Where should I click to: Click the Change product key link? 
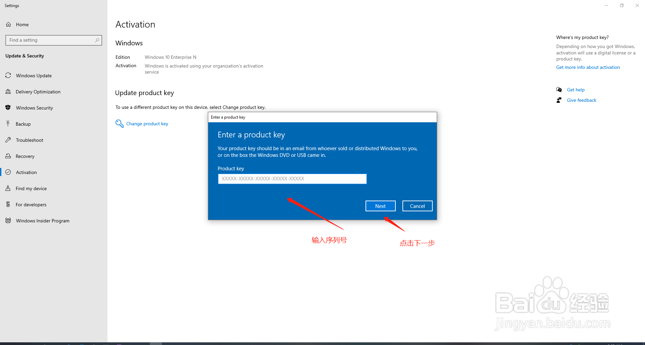(147, 124)
